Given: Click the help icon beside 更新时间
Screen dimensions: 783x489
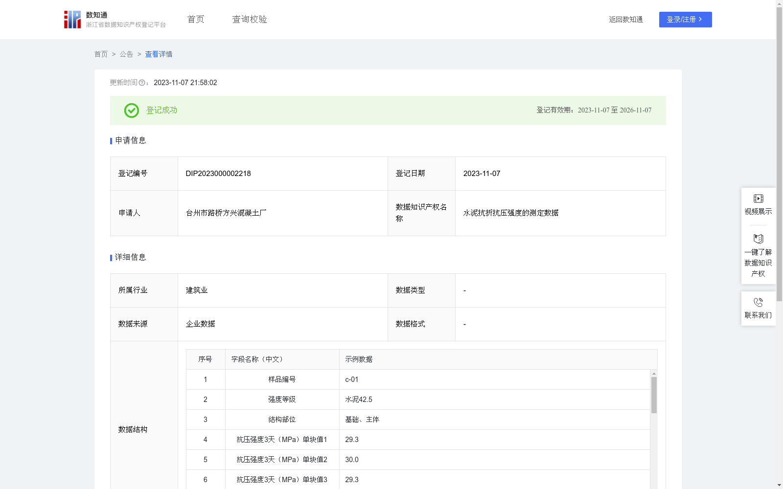Looking at the screenshot, I should click(x=142, y=83).
